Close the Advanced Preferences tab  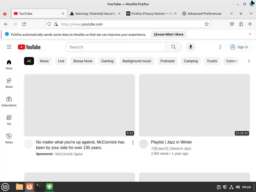coord(231,13)
